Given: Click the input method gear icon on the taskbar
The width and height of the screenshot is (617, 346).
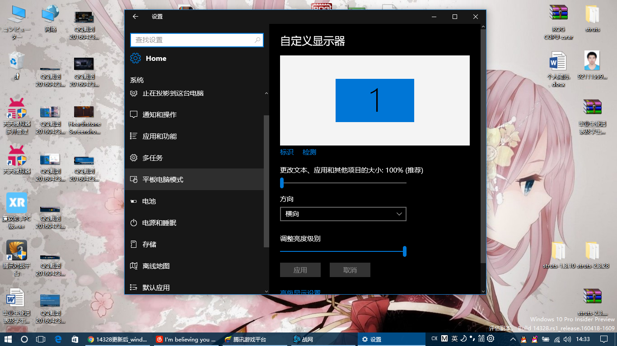Looking at the screenshot, I should pos(491,339).
